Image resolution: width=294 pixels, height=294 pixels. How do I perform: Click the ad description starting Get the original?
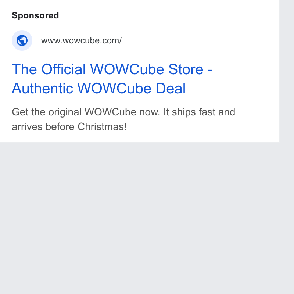123,119
